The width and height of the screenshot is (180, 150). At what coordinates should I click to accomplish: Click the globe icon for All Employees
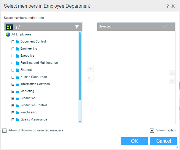coord(8,35)
